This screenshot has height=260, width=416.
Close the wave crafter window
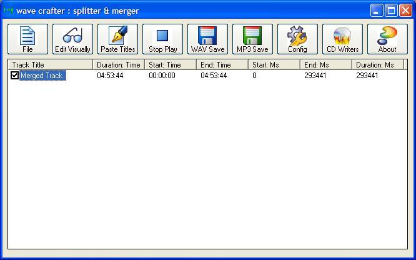tap(405, 11)
